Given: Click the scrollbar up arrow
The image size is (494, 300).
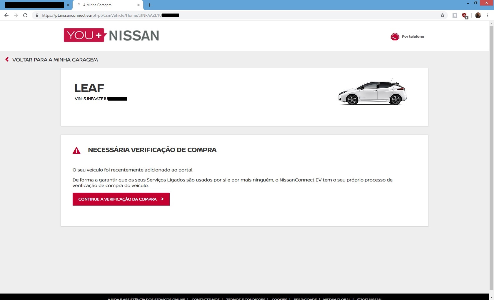Looking at the screenshot, I should (x=491, y=23).
